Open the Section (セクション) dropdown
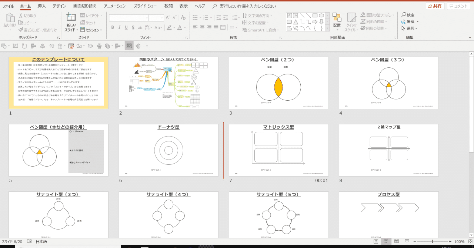The width and height of the screenshot is (474, 248). (x=91, y=30)
